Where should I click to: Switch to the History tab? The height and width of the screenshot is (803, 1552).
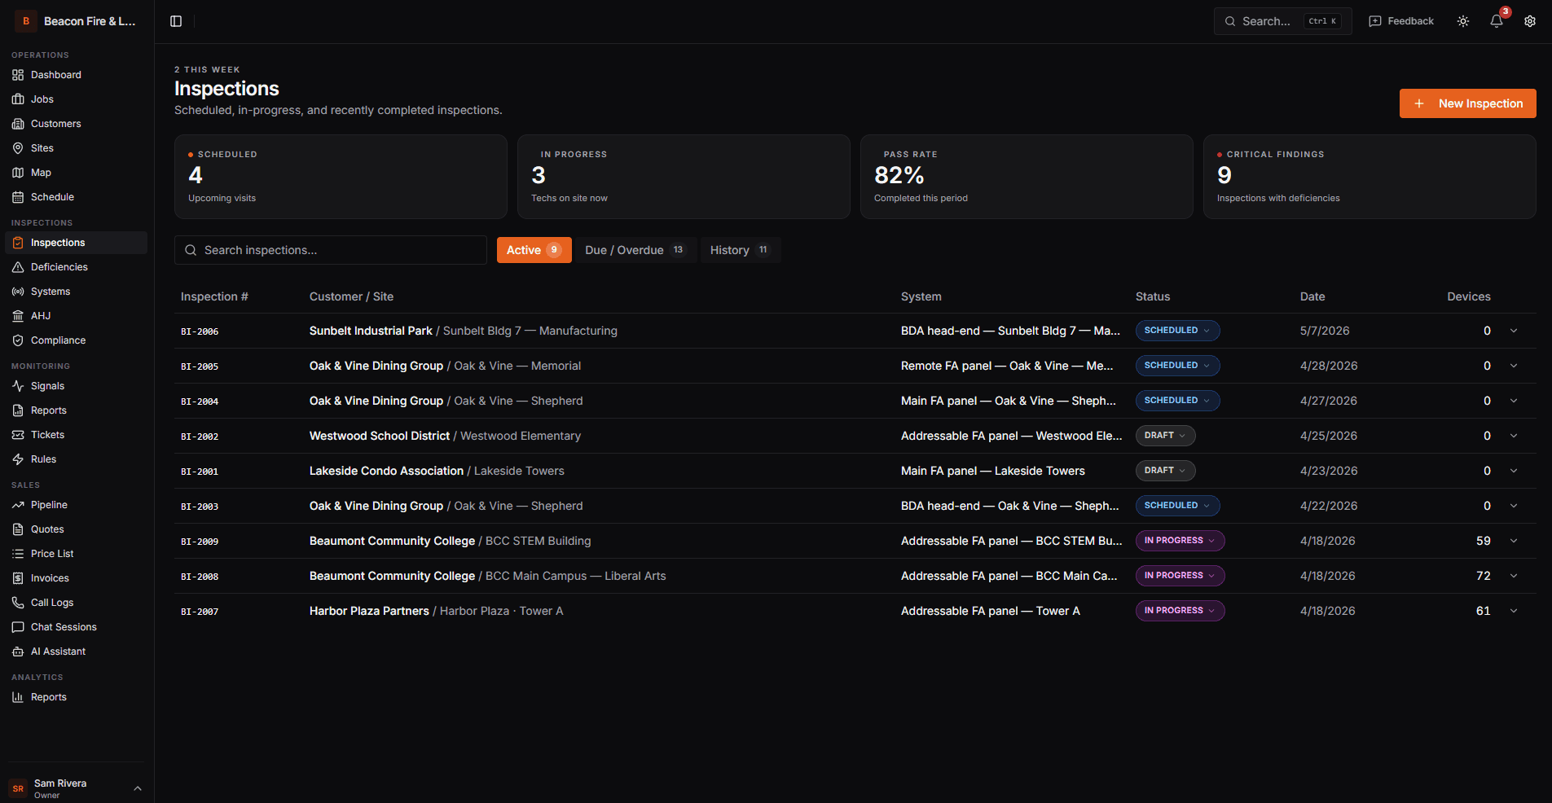pos(738,250)
